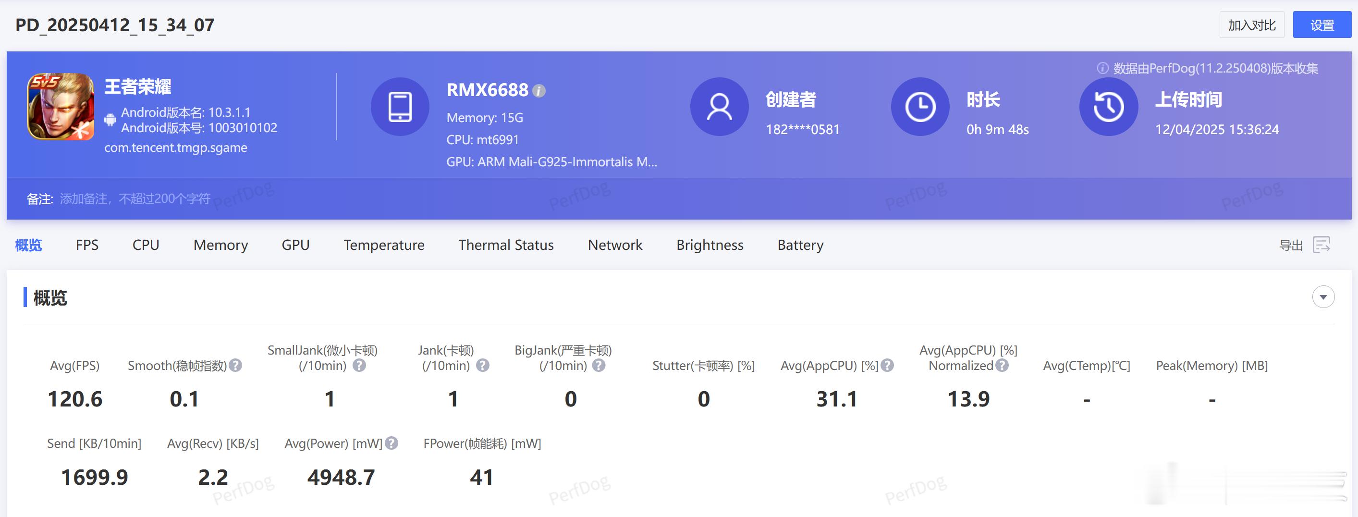Click the Normalized AppCPU value 13.9
This screenshot has height=517, width=1358.
coord(969,399)
